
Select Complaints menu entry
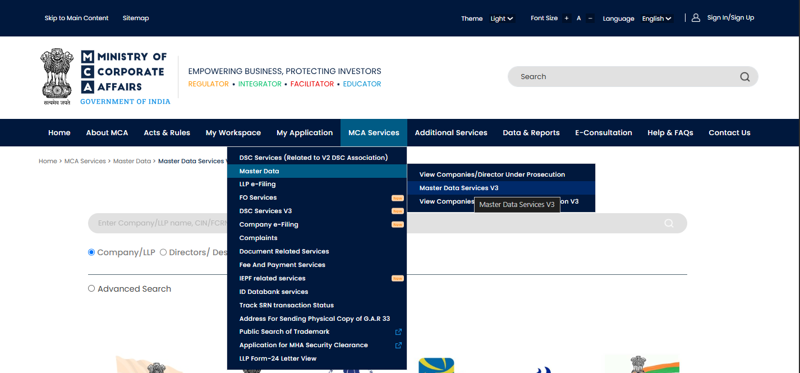pyautogui.click(x=317, y=238)
